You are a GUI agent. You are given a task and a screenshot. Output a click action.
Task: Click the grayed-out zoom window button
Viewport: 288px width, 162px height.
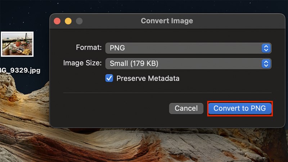pyautogui.click(x=79, y=21)
